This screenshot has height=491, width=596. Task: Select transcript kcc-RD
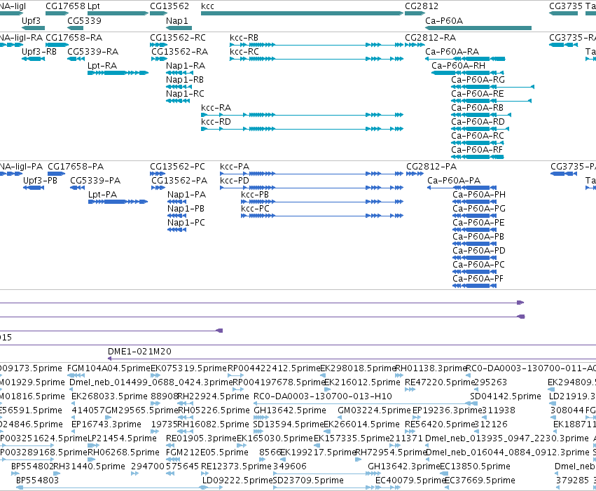coord(216,122)
